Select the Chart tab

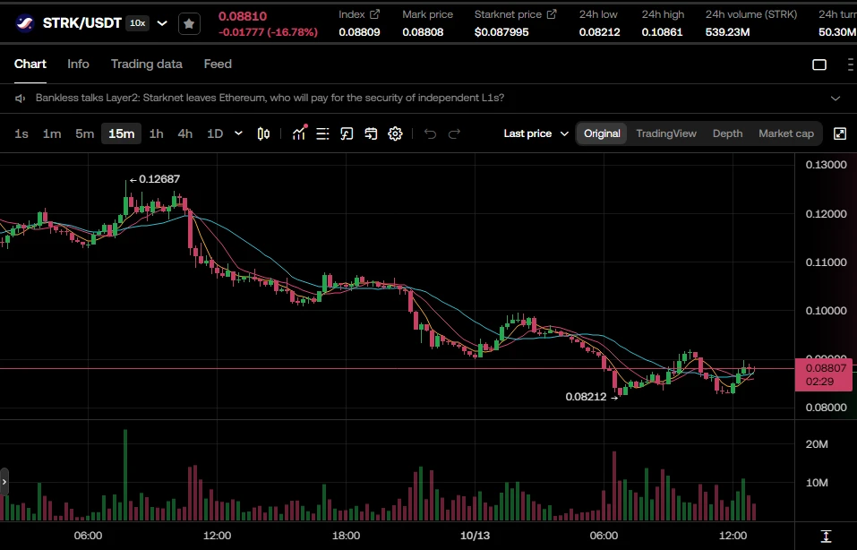point(30,64)
